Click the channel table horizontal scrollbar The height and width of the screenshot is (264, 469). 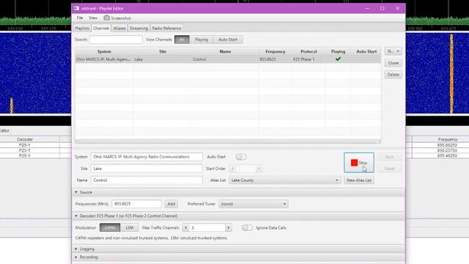(x=228, y=142)
